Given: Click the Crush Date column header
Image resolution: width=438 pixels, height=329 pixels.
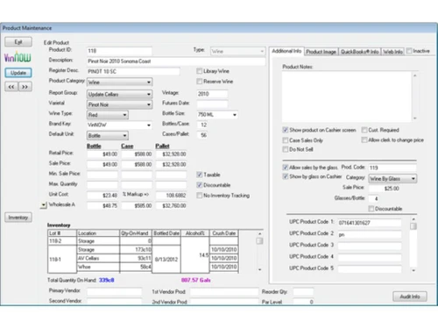Looking at the screenshot, I should point(224,233).
